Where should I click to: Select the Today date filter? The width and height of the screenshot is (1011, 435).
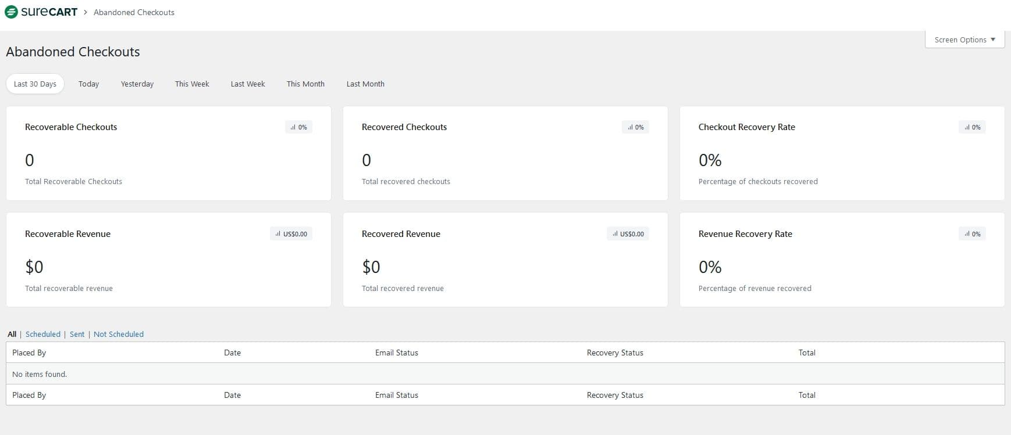(x=88, y=84)
